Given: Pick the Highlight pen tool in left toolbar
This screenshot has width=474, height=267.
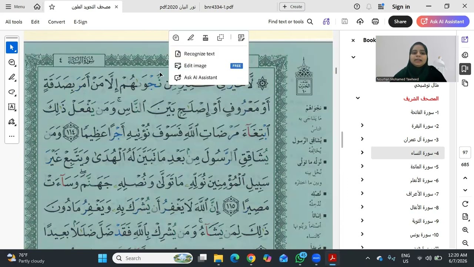Looking at the screenshot, I should point(12,77).
